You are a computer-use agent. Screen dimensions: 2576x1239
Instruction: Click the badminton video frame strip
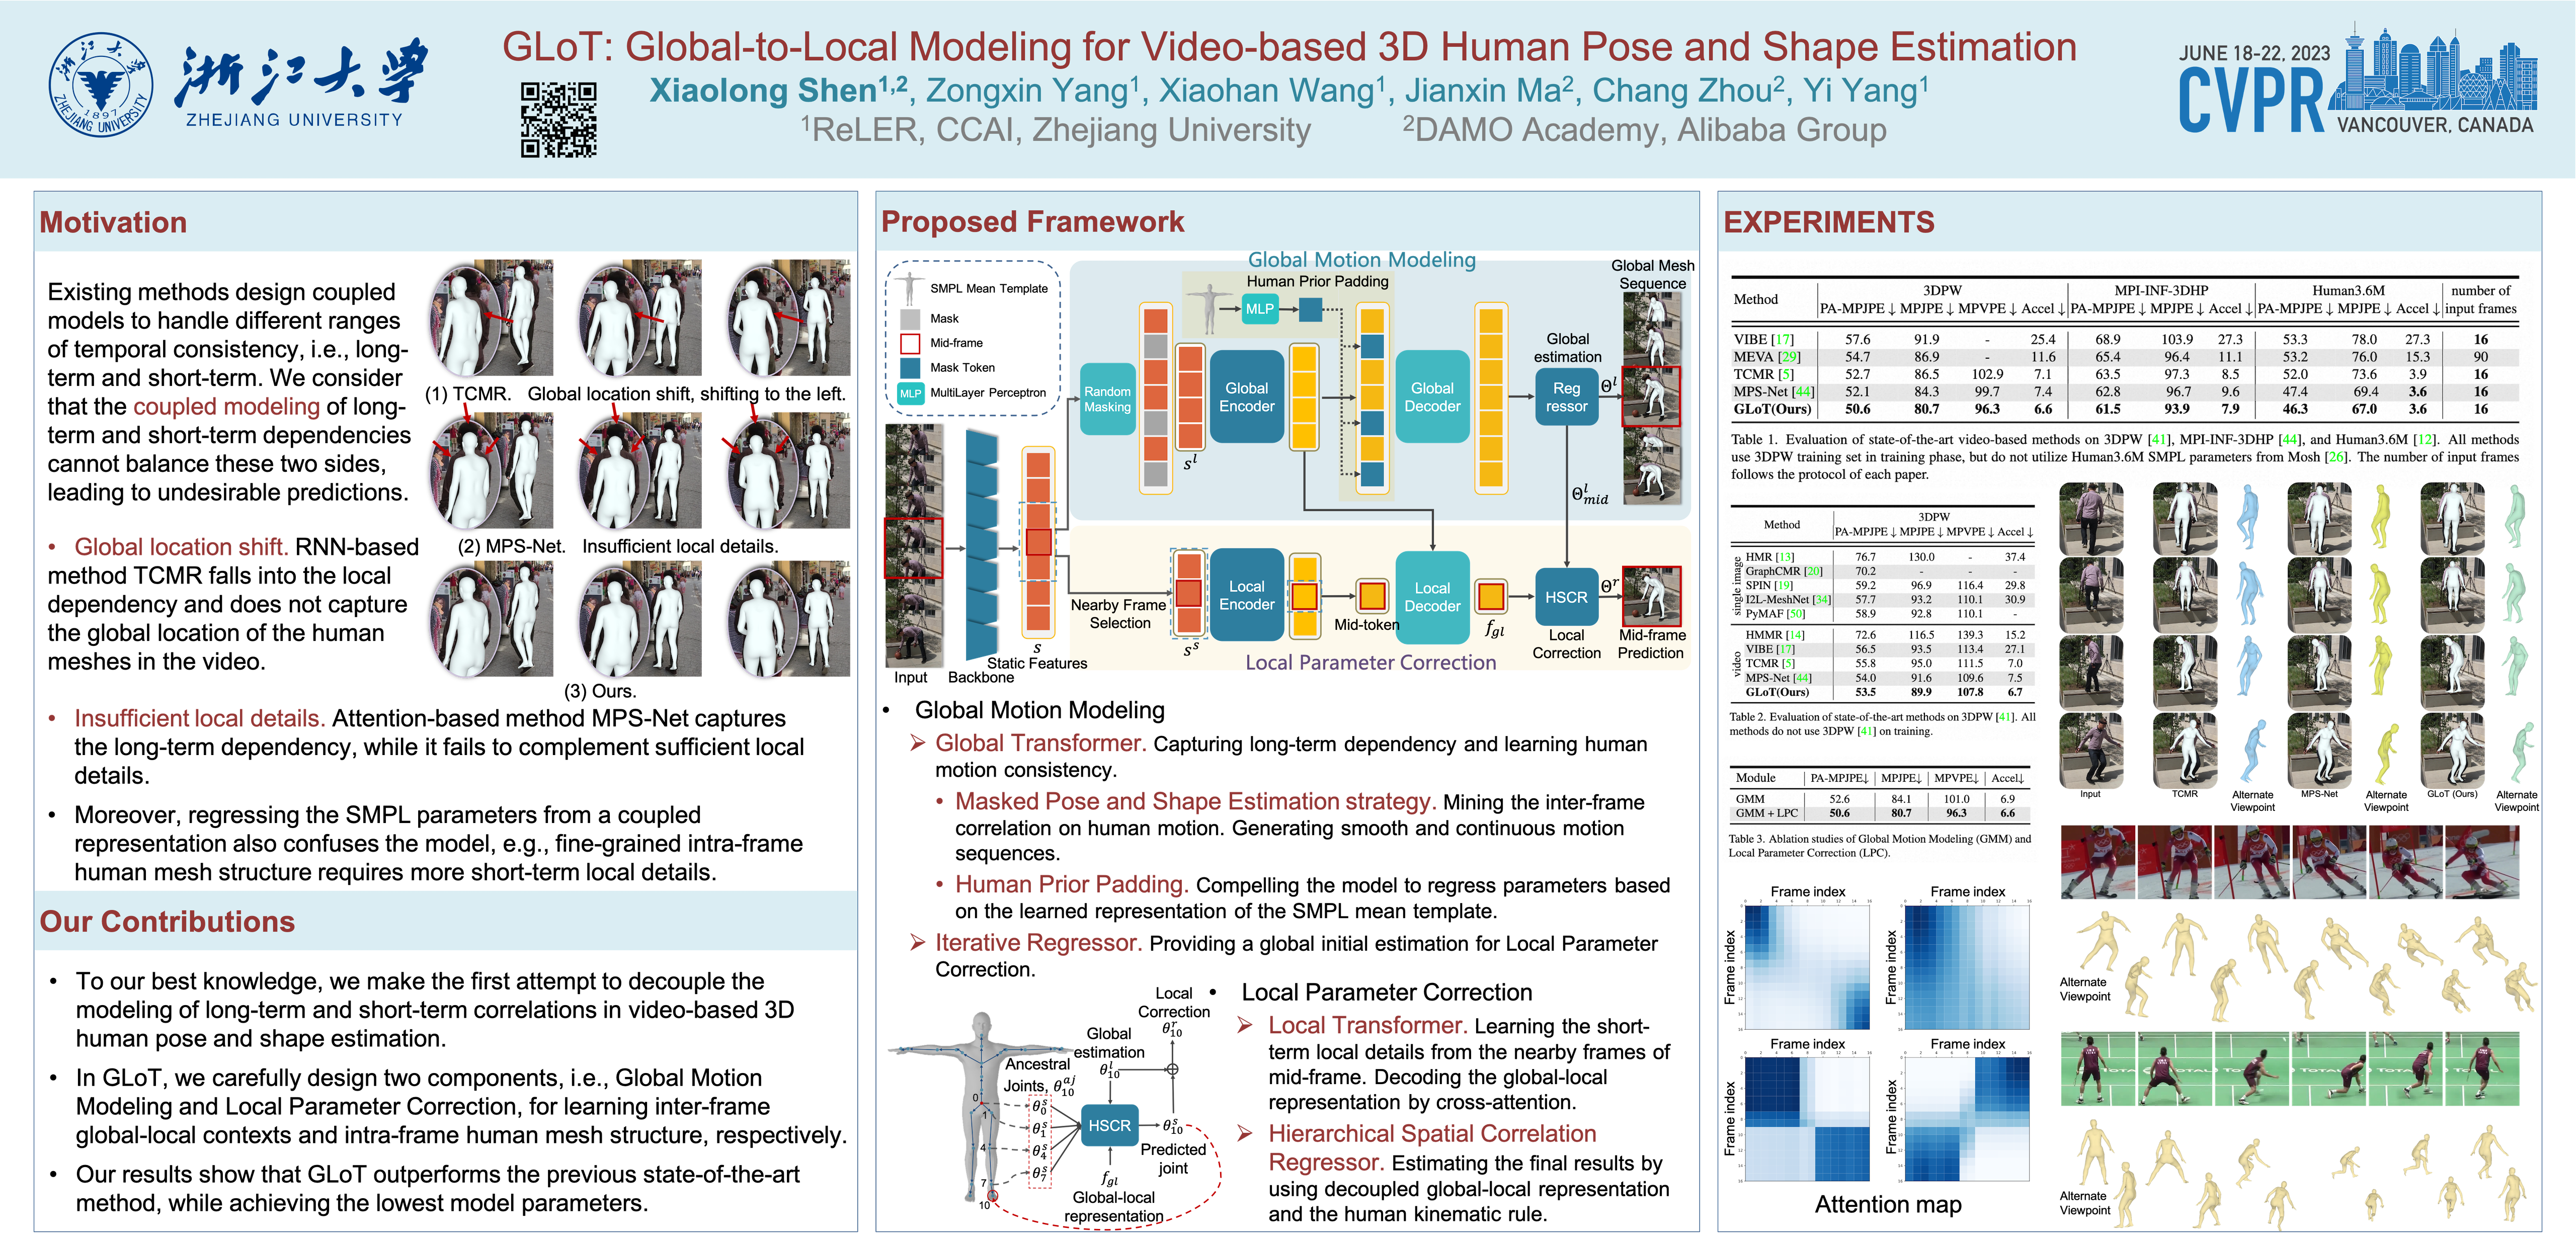tap(2290, 1070)
